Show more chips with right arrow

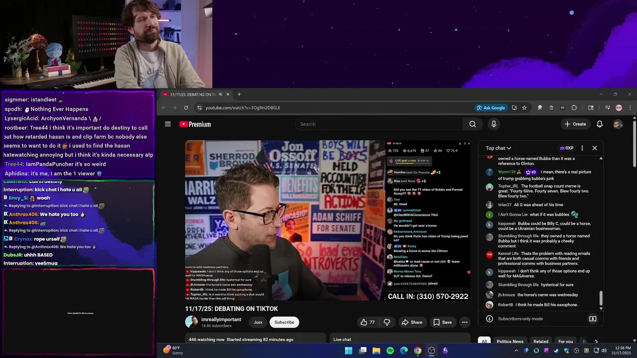tap(596, 342)
